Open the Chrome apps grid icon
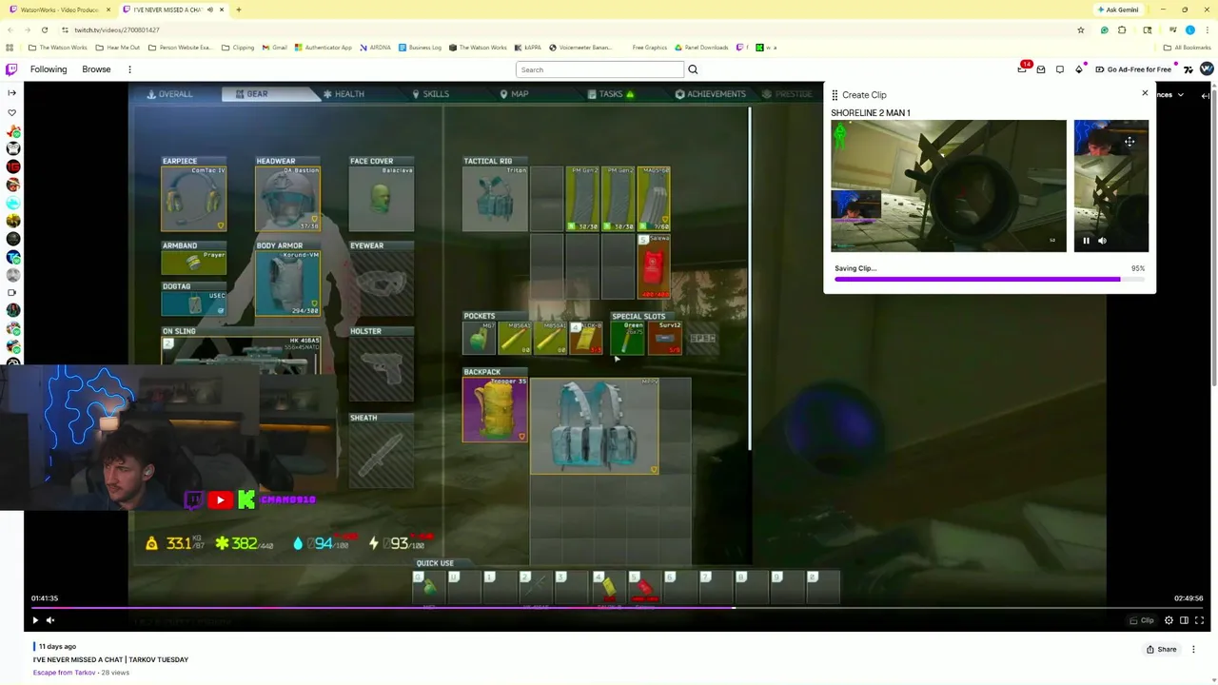This screenshot has width=1218, height=685. (10, 48)
